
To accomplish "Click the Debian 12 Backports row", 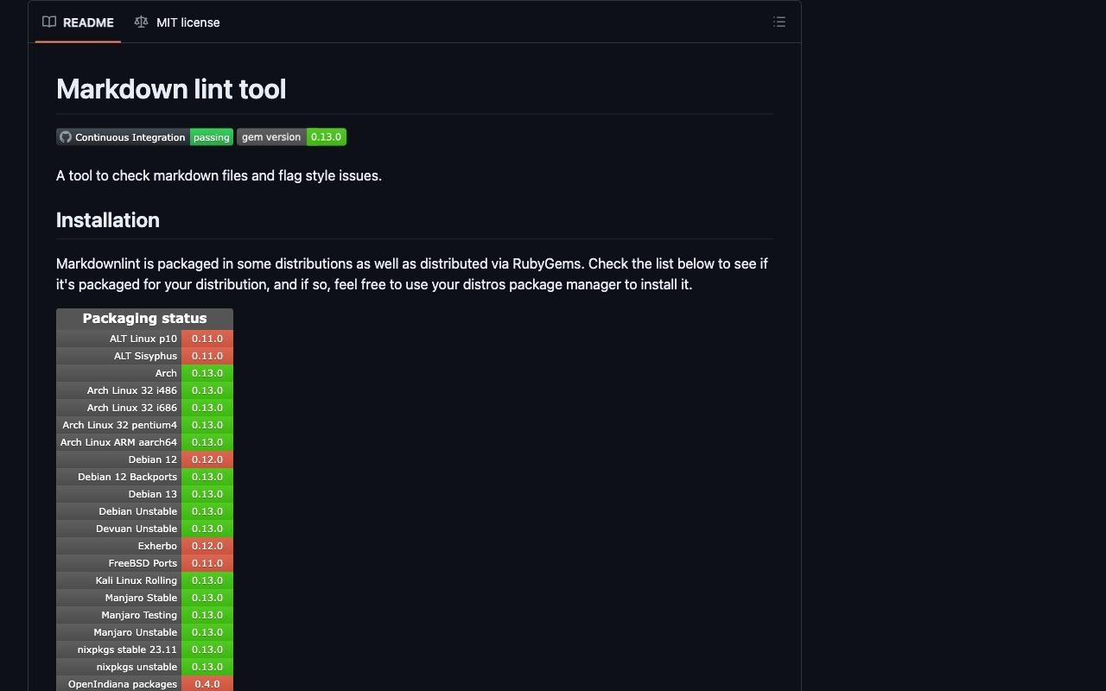I will pos(144,477).
